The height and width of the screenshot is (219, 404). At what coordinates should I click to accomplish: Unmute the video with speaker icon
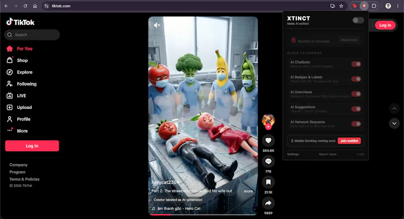[x=157, y=25]
